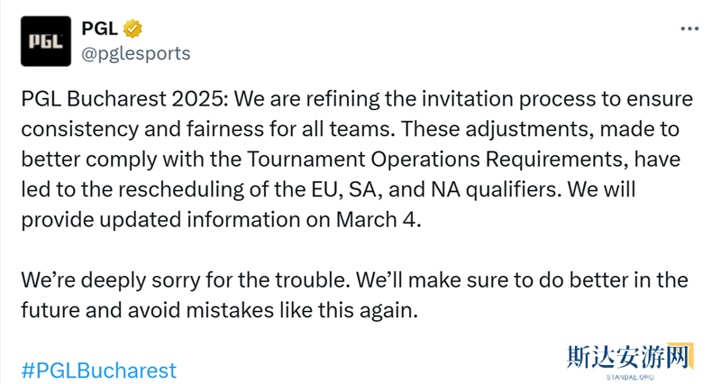721x384 pixels.
Task: Click the gold verified badge
Action: (132, 30)
